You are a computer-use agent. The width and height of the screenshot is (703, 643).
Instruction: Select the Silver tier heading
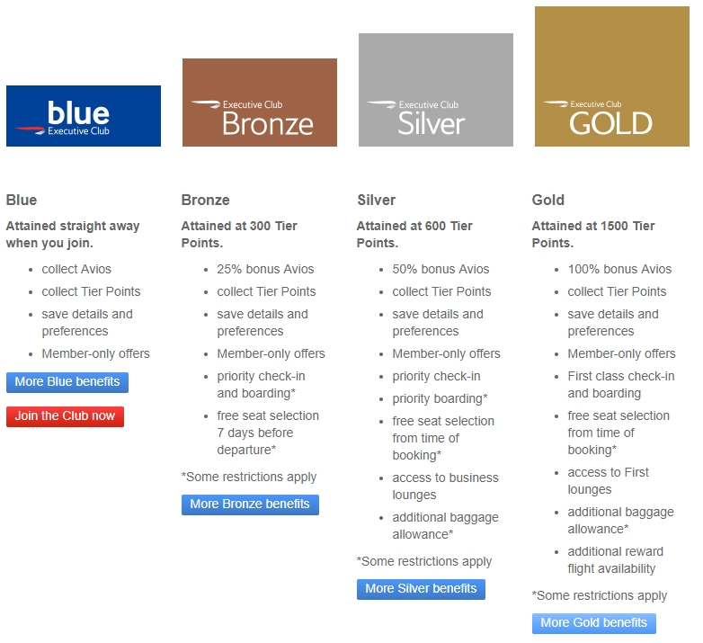[x=376, y=200]
